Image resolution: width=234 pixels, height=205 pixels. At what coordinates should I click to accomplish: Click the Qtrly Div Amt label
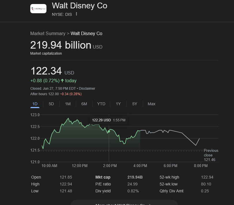click(x=171, y=191)
